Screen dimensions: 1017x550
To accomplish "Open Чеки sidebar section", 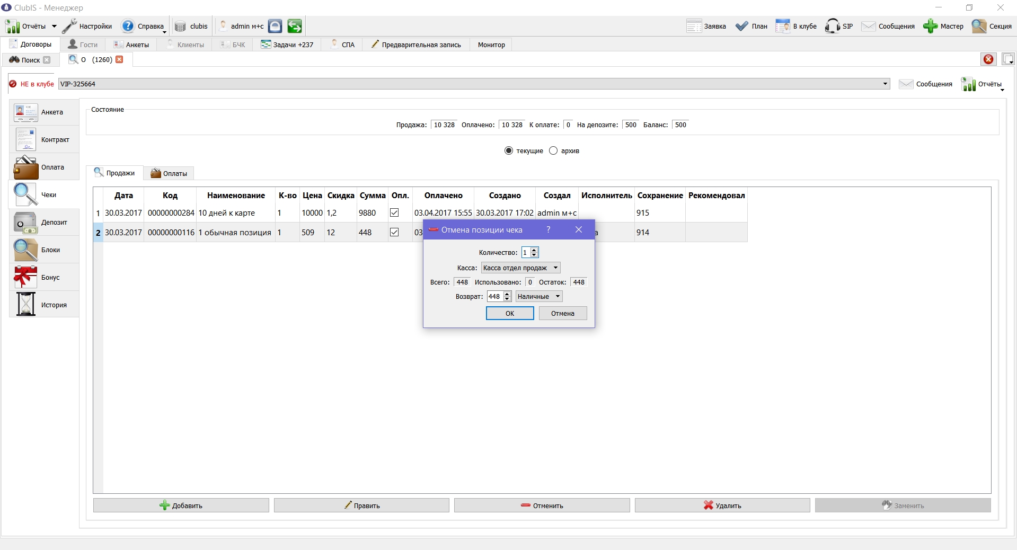I will 45,194.
